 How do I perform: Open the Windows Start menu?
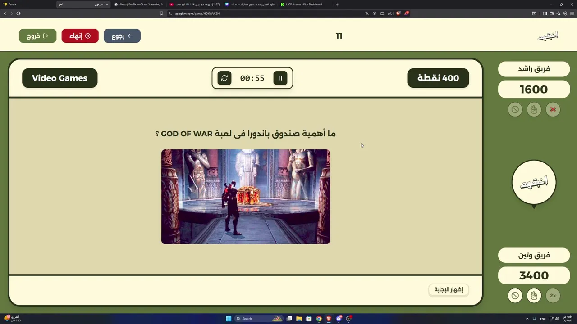click(x=229, y=319)
